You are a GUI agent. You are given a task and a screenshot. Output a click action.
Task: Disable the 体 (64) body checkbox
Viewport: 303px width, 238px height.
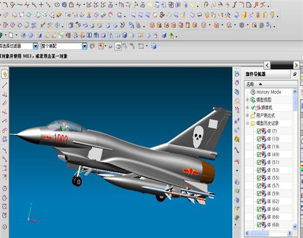(x=259, y=209)
